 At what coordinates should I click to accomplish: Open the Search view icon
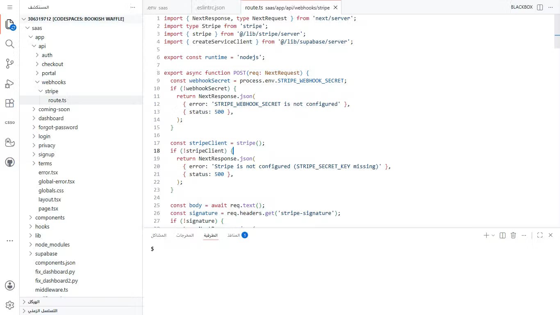(10, 44)
